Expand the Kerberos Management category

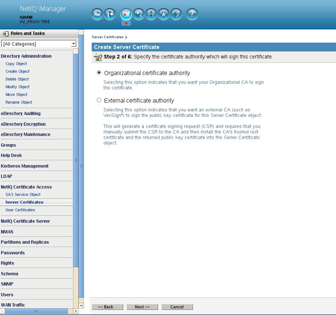(25, 166)
